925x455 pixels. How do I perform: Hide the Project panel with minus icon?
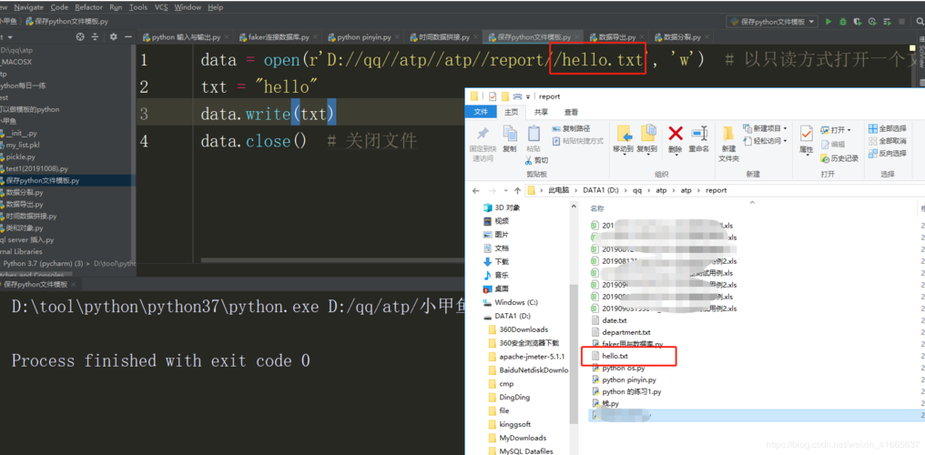click(128, 36)
